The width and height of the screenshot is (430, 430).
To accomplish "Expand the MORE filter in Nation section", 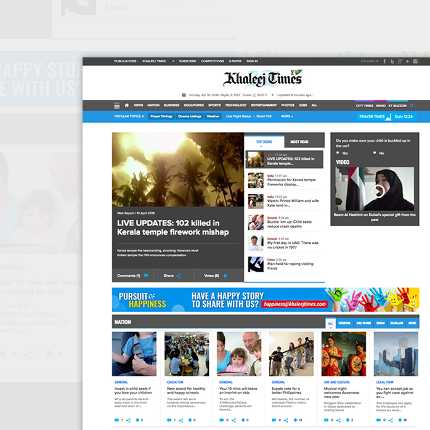I will (x=412, y=323).
